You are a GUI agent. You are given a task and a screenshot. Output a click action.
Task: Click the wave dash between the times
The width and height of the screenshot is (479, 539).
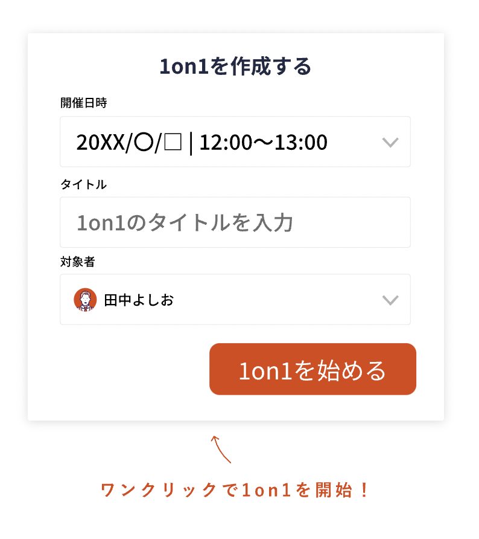263,143
